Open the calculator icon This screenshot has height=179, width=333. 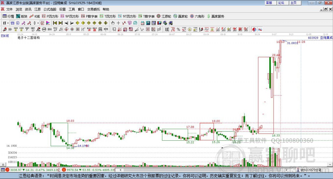tap(148, 23)
